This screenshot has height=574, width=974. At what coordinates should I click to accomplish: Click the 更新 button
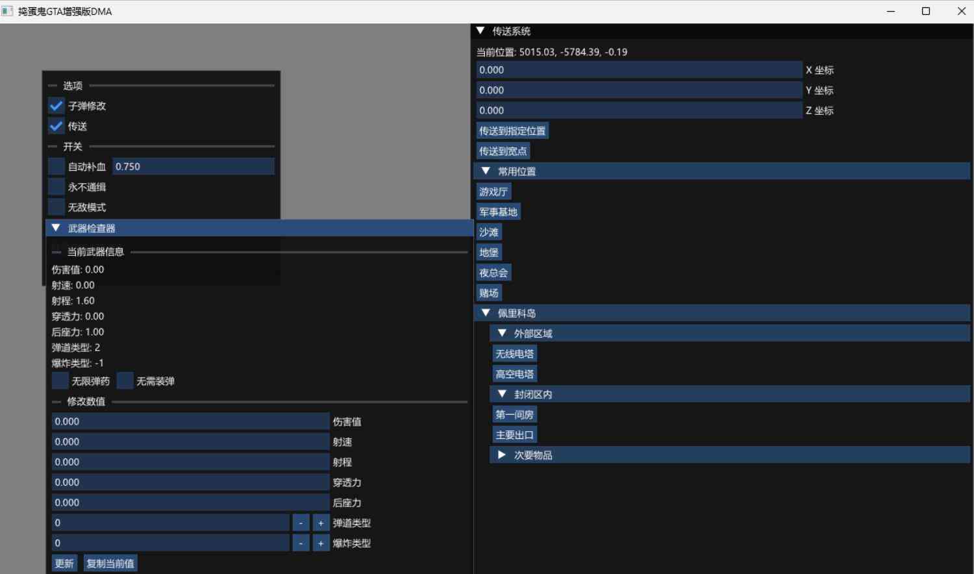tap(64, 564)
